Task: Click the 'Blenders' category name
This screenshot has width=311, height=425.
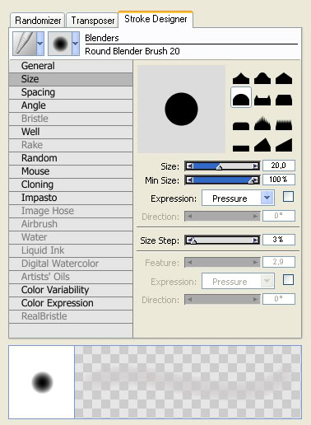Action: click(102, 38)
